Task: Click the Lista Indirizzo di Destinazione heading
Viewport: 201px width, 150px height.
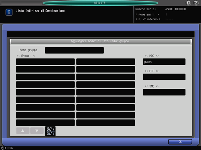Action: (40, 11)
